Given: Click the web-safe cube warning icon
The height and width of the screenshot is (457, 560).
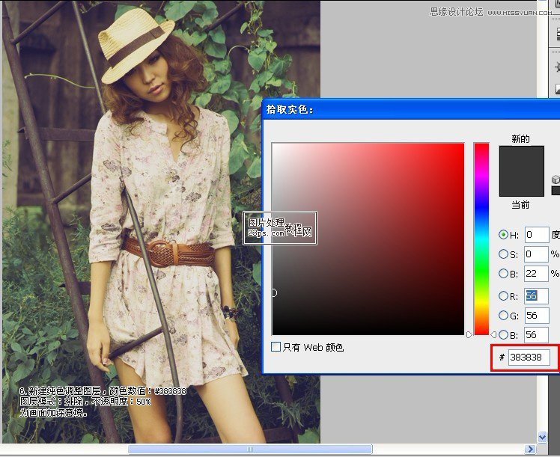Looking at the screenshot, I should click(x=556, y=180).
